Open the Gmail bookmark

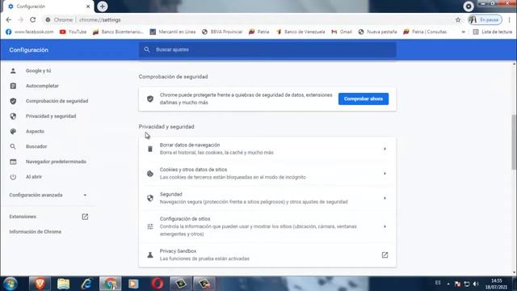[342, 32]
